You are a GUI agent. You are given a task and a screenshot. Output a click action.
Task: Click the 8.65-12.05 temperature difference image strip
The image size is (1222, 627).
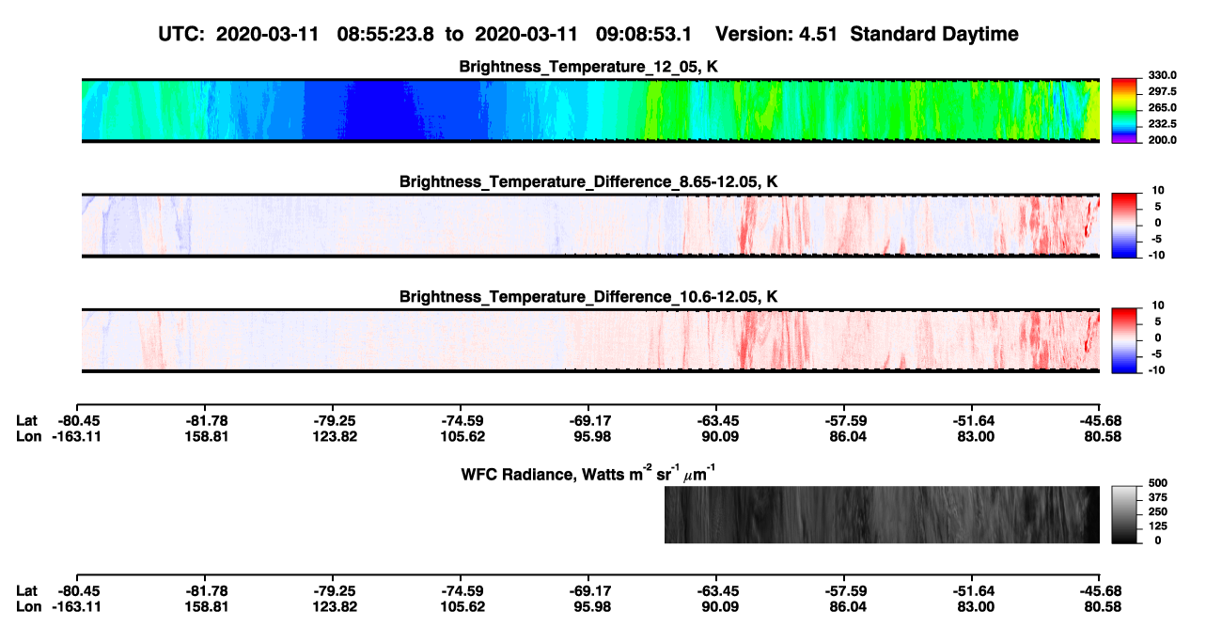(x=590, y=226)
